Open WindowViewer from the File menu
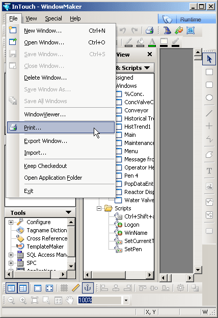 [61, 114]
